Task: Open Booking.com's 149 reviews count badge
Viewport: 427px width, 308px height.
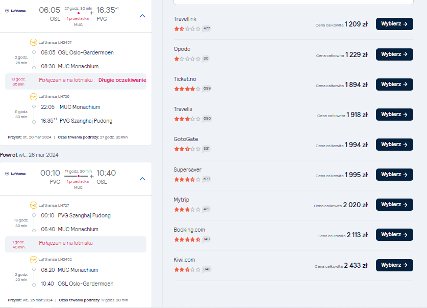Action: tap(207, 239)
